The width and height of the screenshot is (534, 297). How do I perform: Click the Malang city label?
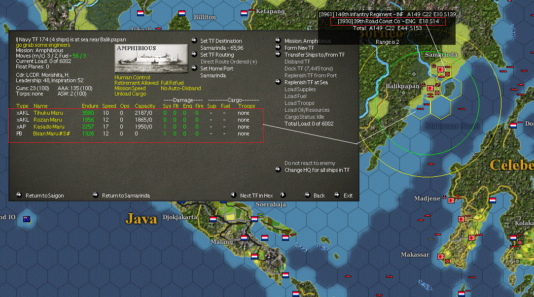(x=222, y=241)
